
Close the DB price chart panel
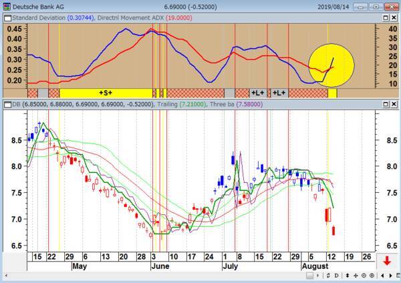[x=394, y=104]
